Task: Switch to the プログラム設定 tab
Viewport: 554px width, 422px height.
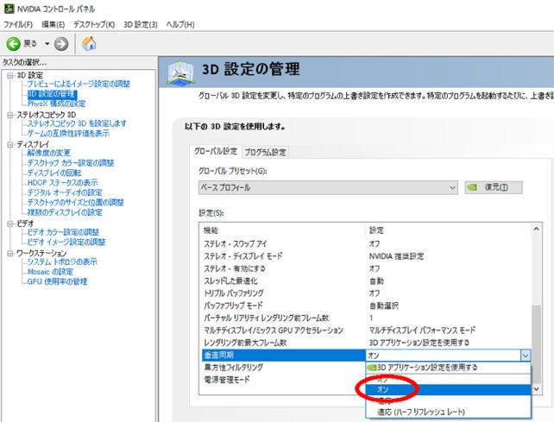Action: (265, 153)
